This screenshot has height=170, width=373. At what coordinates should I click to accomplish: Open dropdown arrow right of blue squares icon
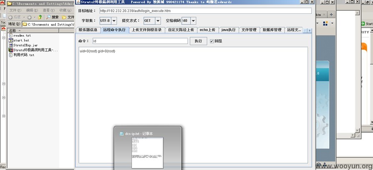[x=333, y=23]
